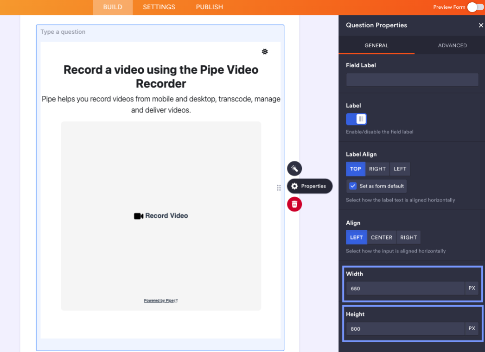
Task: Set input Align to RIGHT
Action: (x=408, y=237)
